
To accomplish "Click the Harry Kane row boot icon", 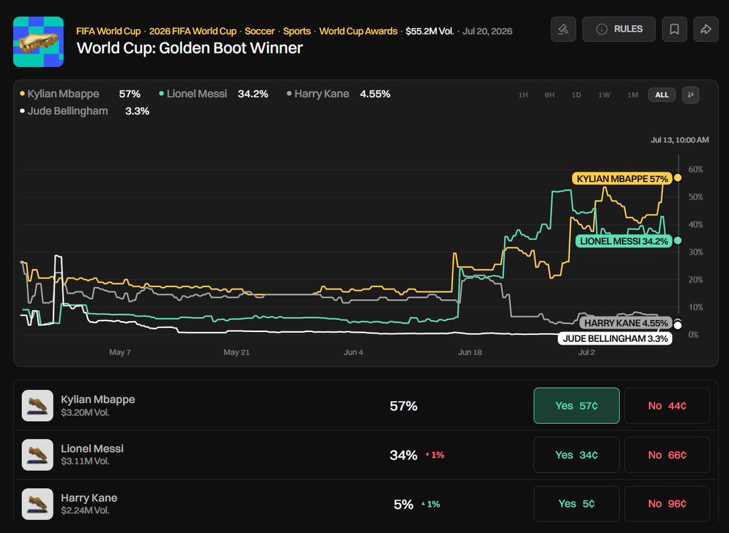I will pyautogui.click(x=37, y=504).
